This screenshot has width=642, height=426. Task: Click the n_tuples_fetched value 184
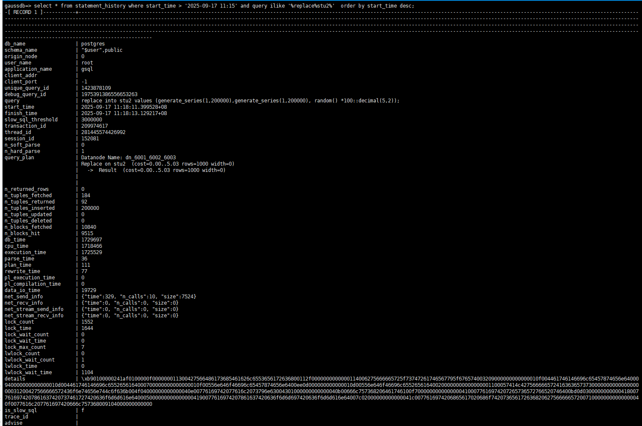coord(86,196)
